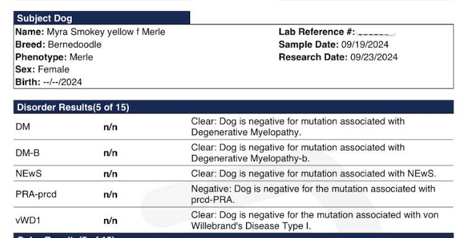Select the Sex Female line
This screenshot has height=238, width=466.
[42, 69]
